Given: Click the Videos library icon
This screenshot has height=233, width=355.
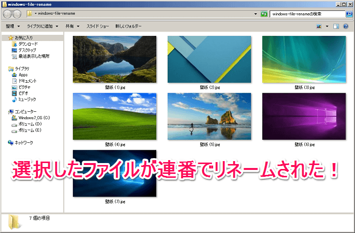Looking at the screenshot, I should [x=14, y=93].
